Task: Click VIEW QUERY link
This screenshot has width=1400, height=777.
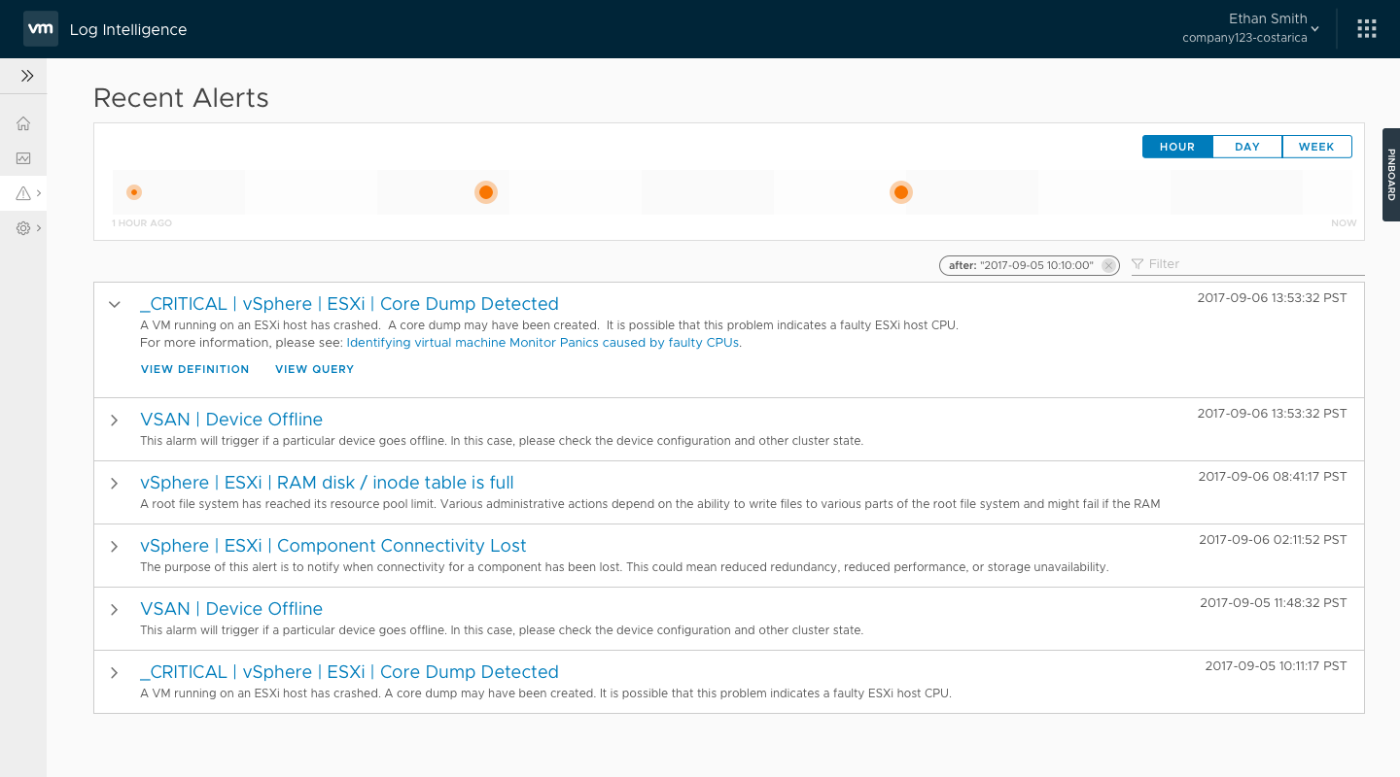Action: 315,369
